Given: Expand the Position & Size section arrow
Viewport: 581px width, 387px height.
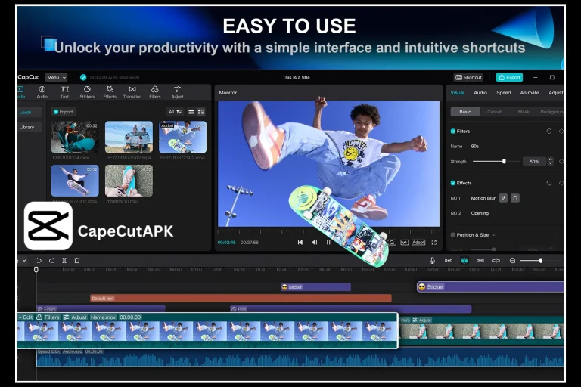Looking at the screenshot, I should (x=494, y=235).
